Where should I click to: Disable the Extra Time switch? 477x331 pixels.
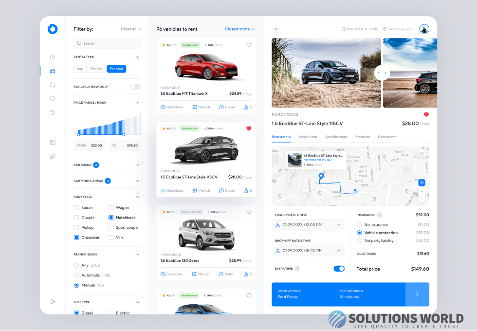[x=339, y=269]
